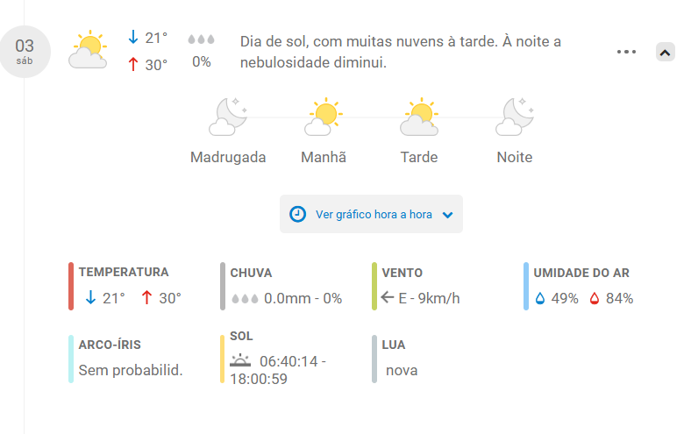
Task: Expand the Ver gráfico hora a hora chevron
Action: coord(448,215)
